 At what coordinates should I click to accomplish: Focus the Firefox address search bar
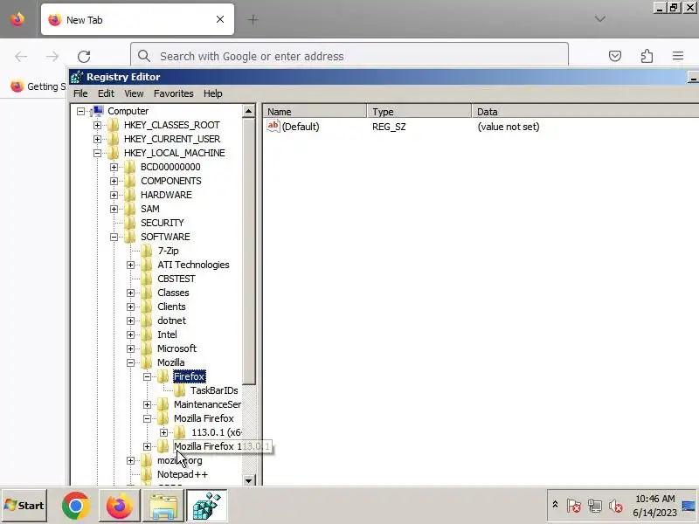[349, 56]
